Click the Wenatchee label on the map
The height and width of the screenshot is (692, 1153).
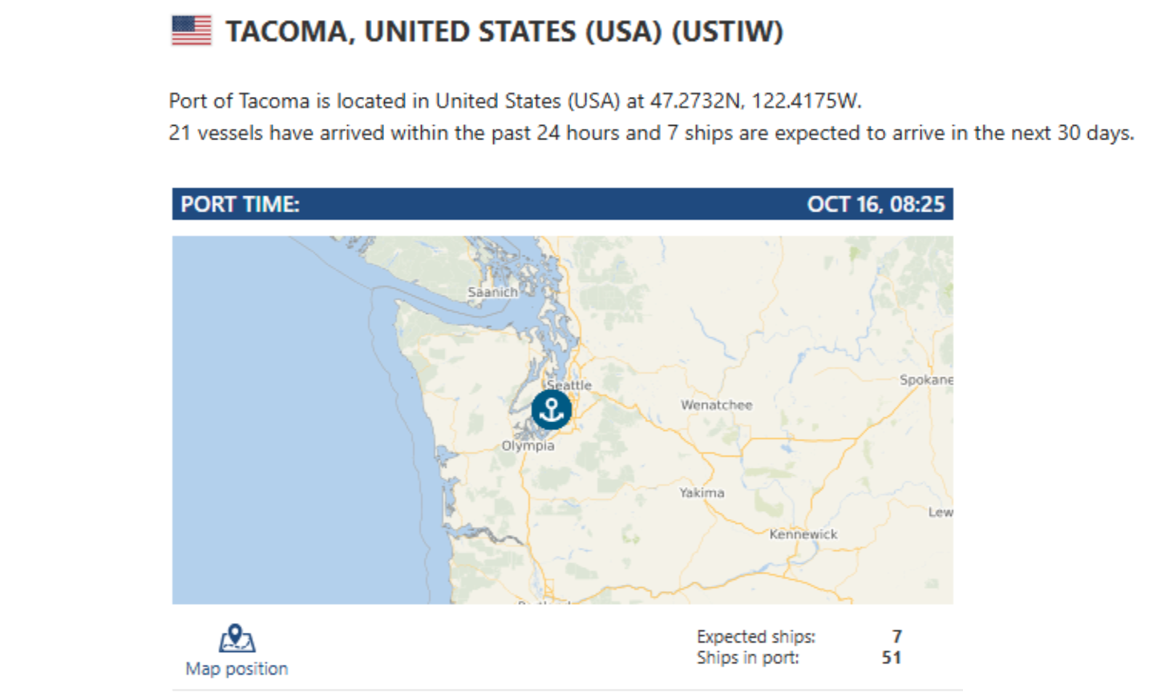(716, 405)
